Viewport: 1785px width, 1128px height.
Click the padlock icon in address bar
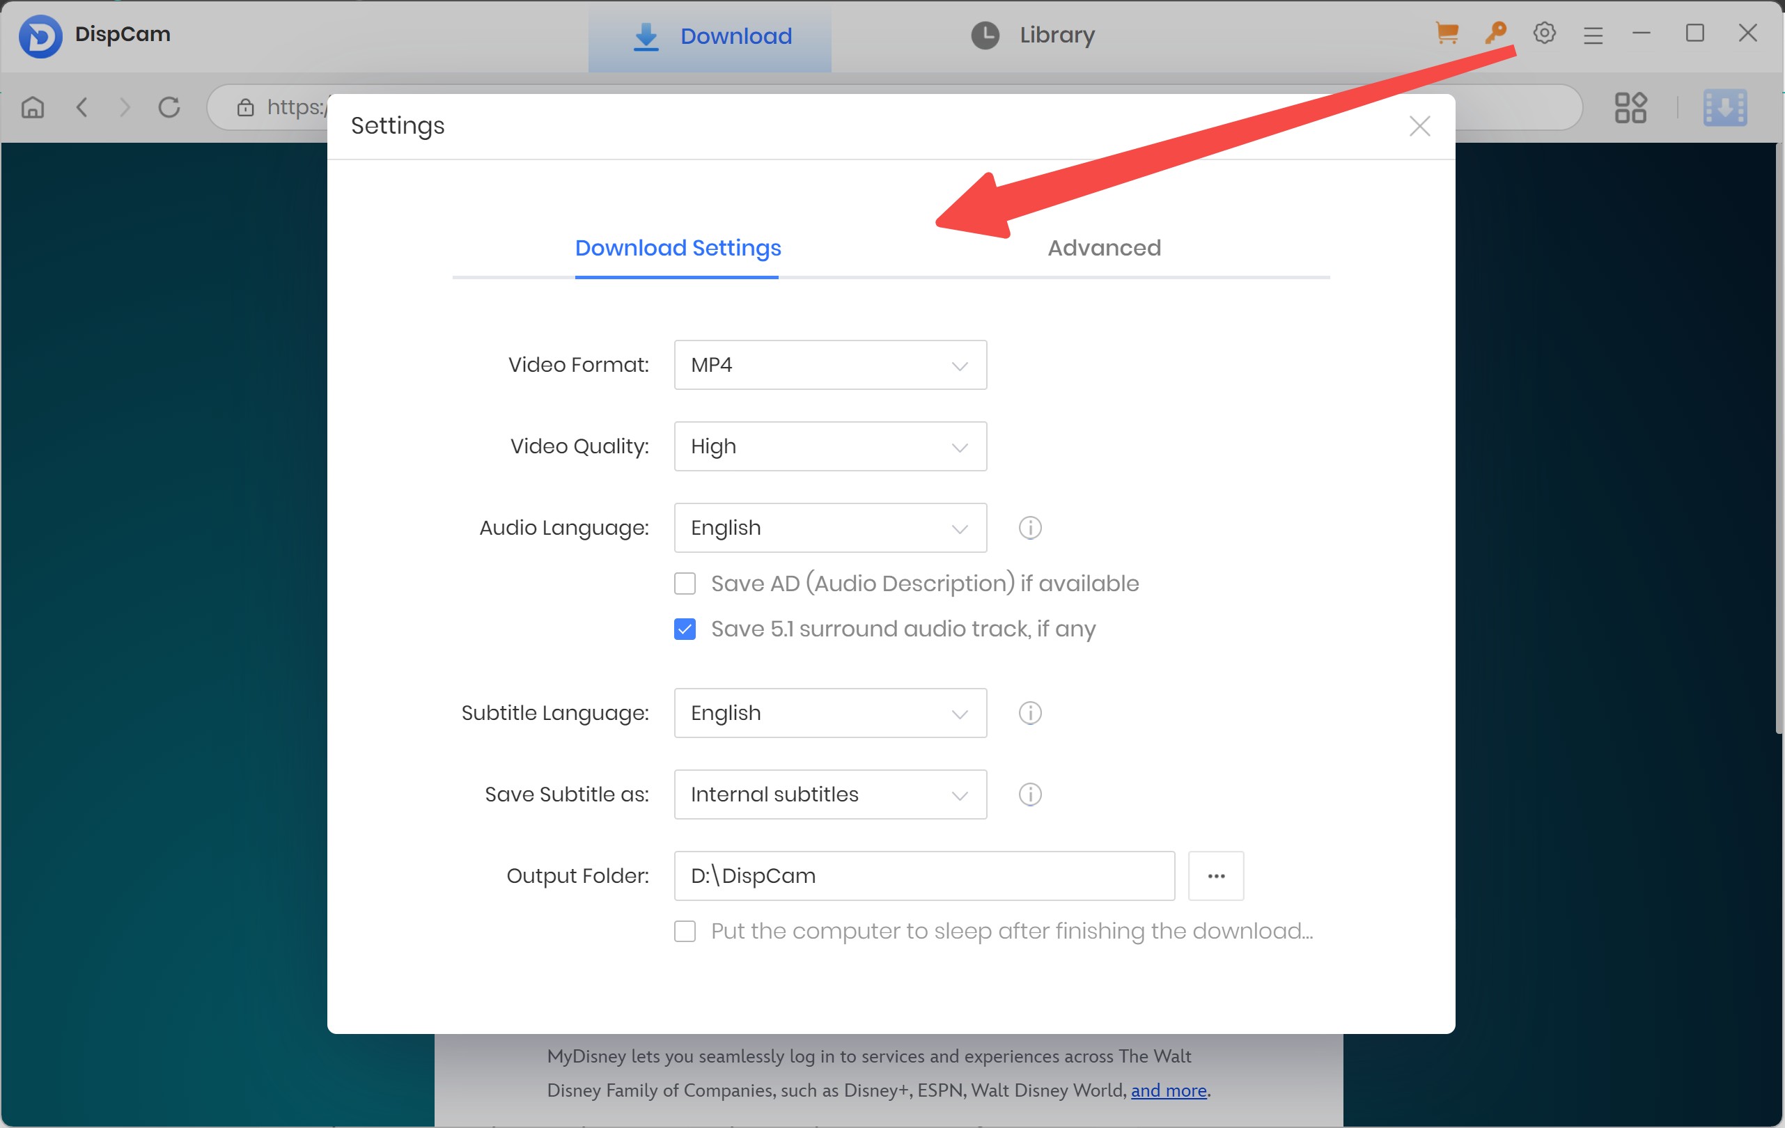click(x=245, y=107)
